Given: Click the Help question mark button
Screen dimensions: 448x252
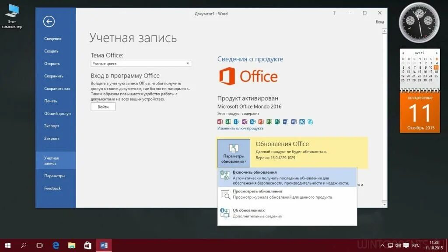Looking at the screenshot, I should 334,13.
